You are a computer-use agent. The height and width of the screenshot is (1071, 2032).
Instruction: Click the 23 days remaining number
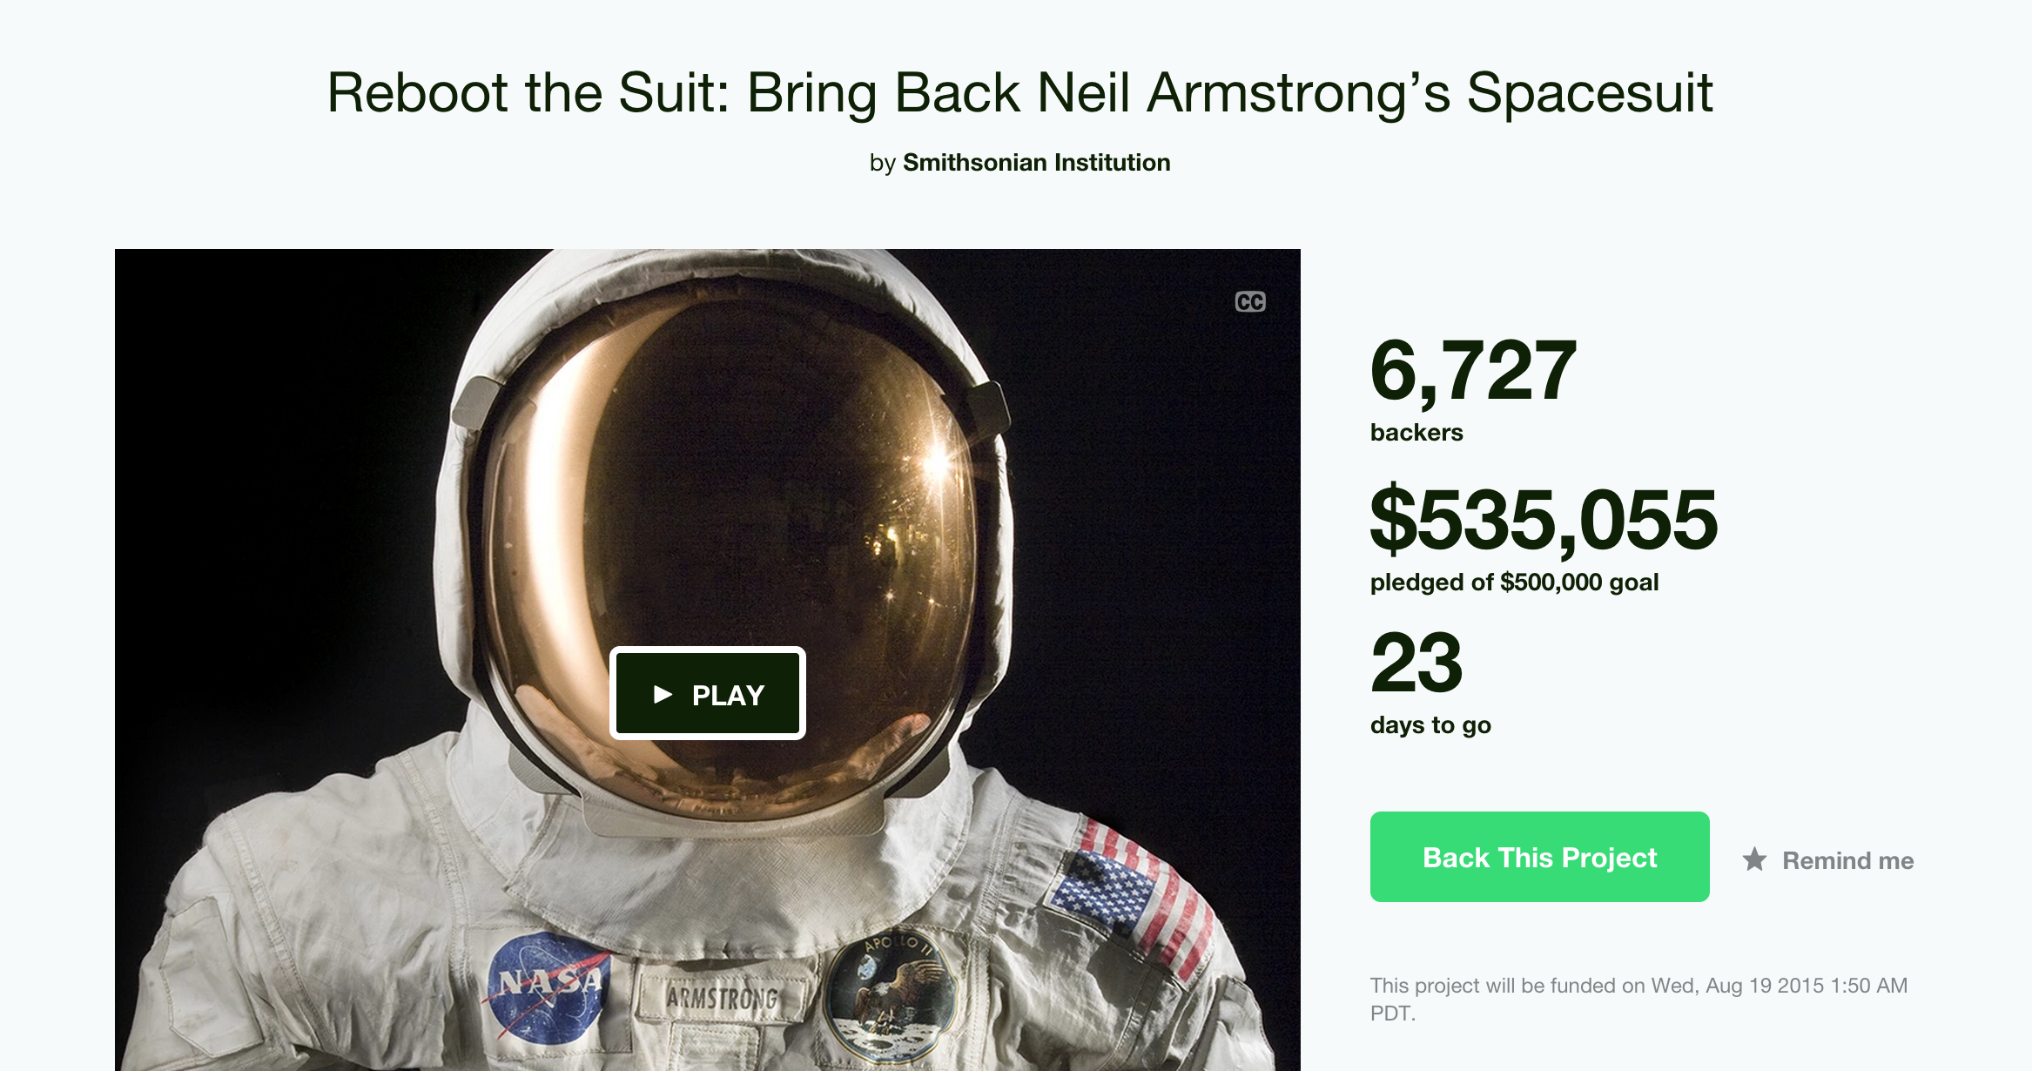click(1416, 663)
